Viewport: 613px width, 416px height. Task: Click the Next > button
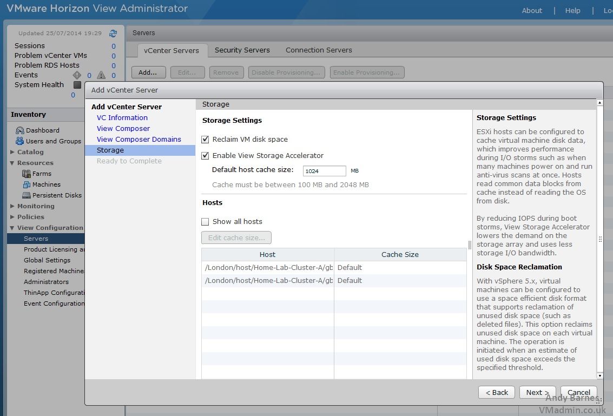coord(538,393)
